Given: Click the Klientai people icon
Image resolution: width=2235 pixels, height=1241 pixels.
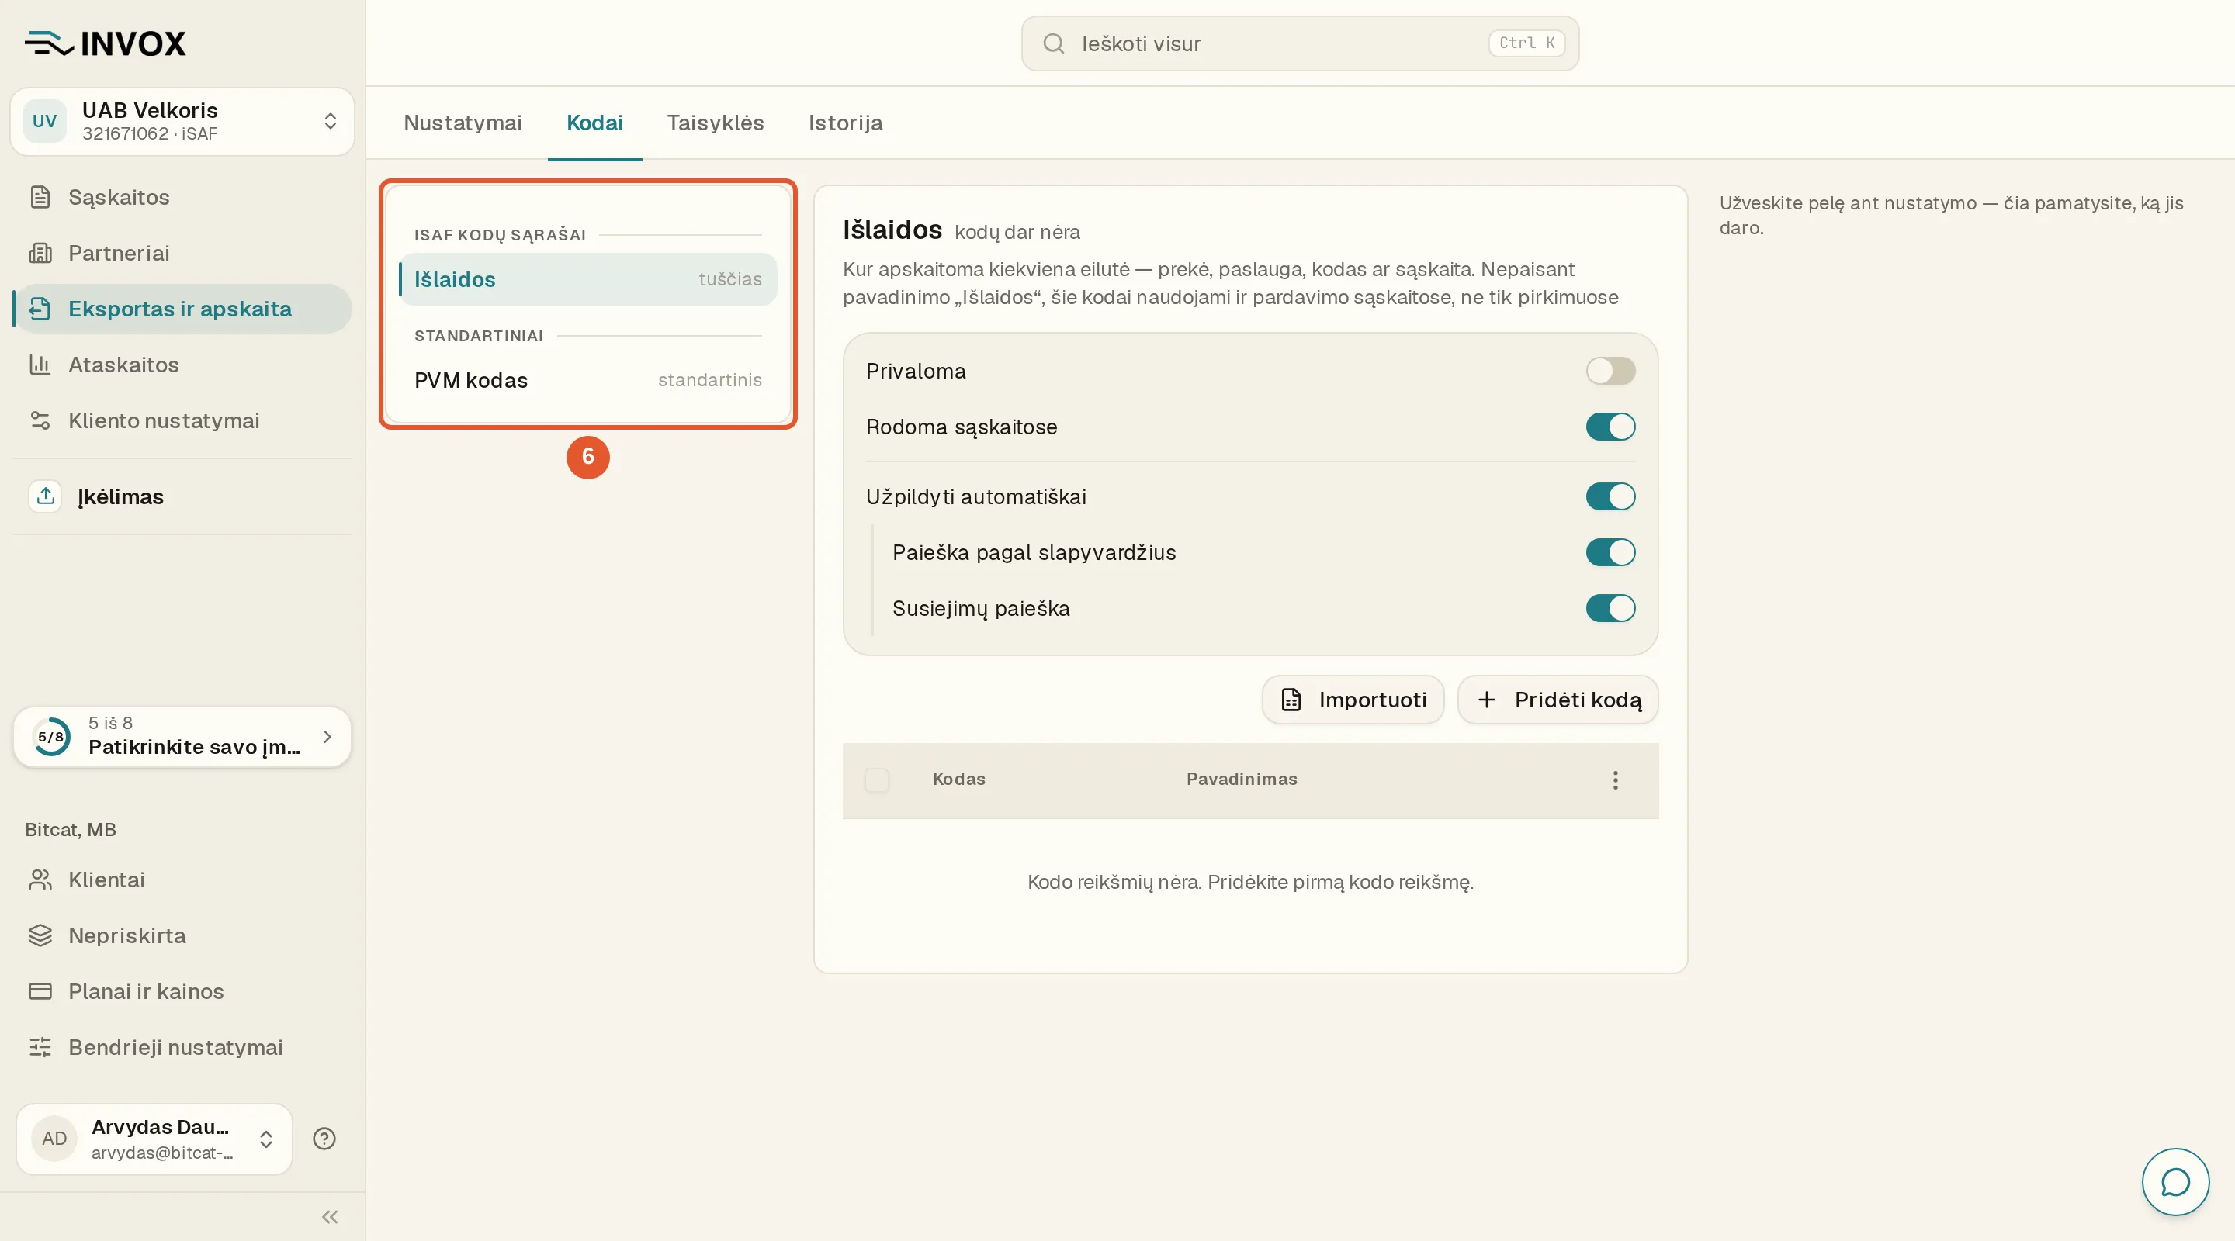Looking at the screenshot, I should [x=40, y=880].
